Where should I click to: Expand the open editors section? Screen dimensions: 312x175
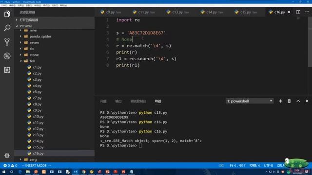pos(55,20)
